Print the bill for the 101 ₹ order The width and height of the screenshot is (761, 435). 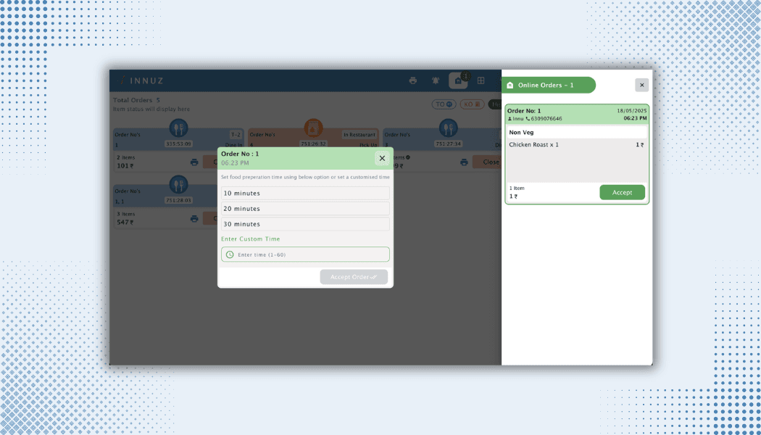point(194,162)
